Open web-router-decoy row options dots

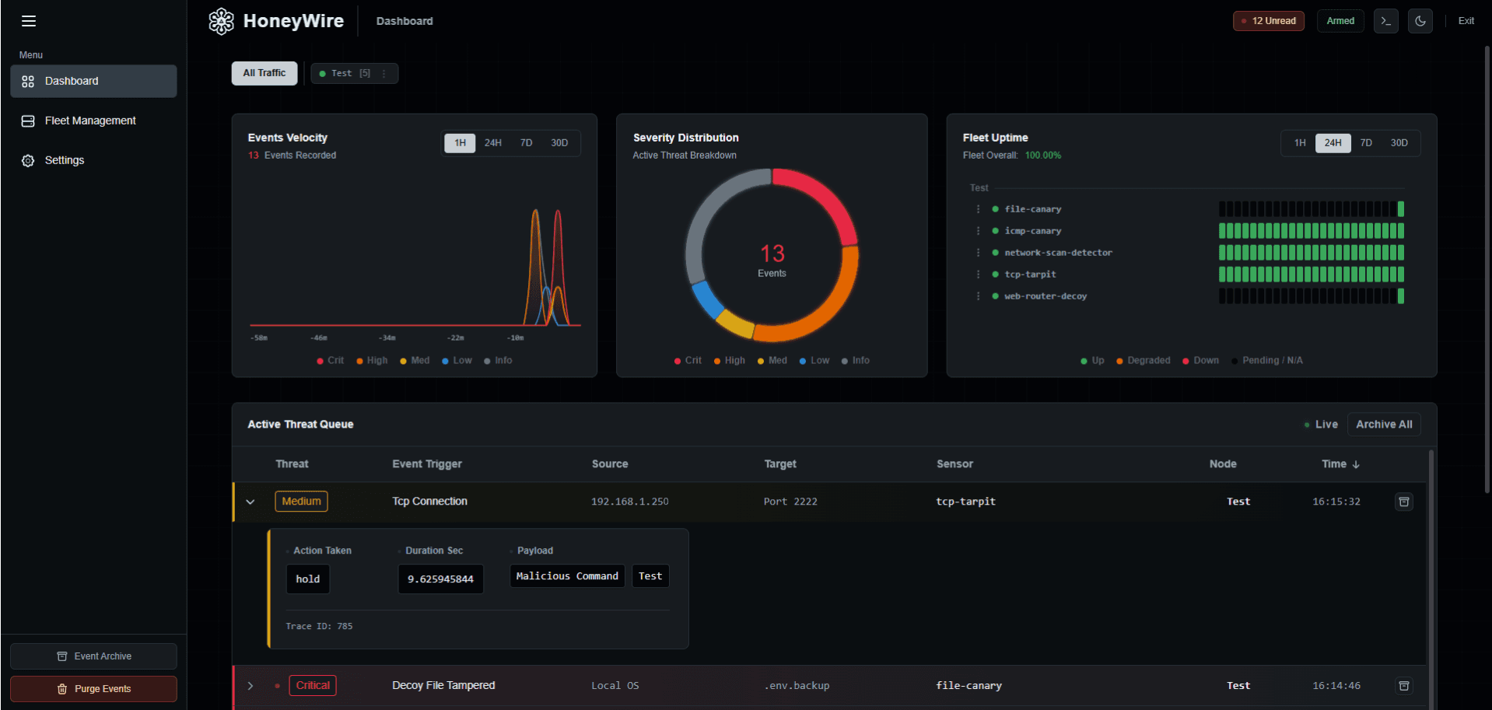pyautogui.click(x=979, y=296)
